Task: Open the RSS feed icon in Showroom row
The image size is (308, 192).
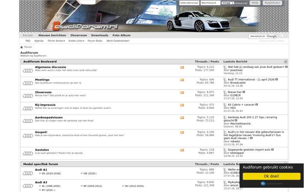Action: [x=182, y=93]
